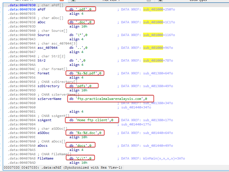229x172 pixels.
Task: Click the aDocs name before db 'docs'
Action: pyautogui.click(x=42, y=146)
